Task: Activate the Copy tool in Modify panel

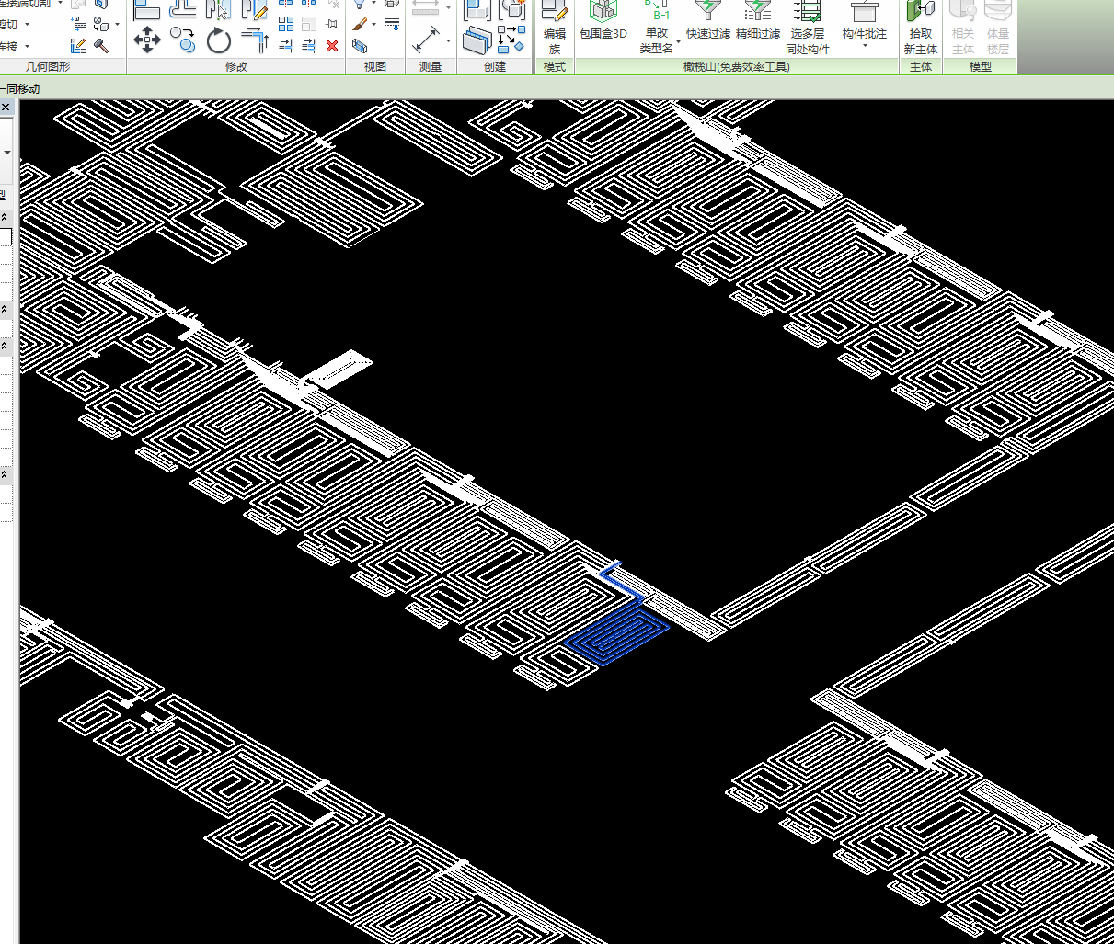Action: (x=182, y=40)
